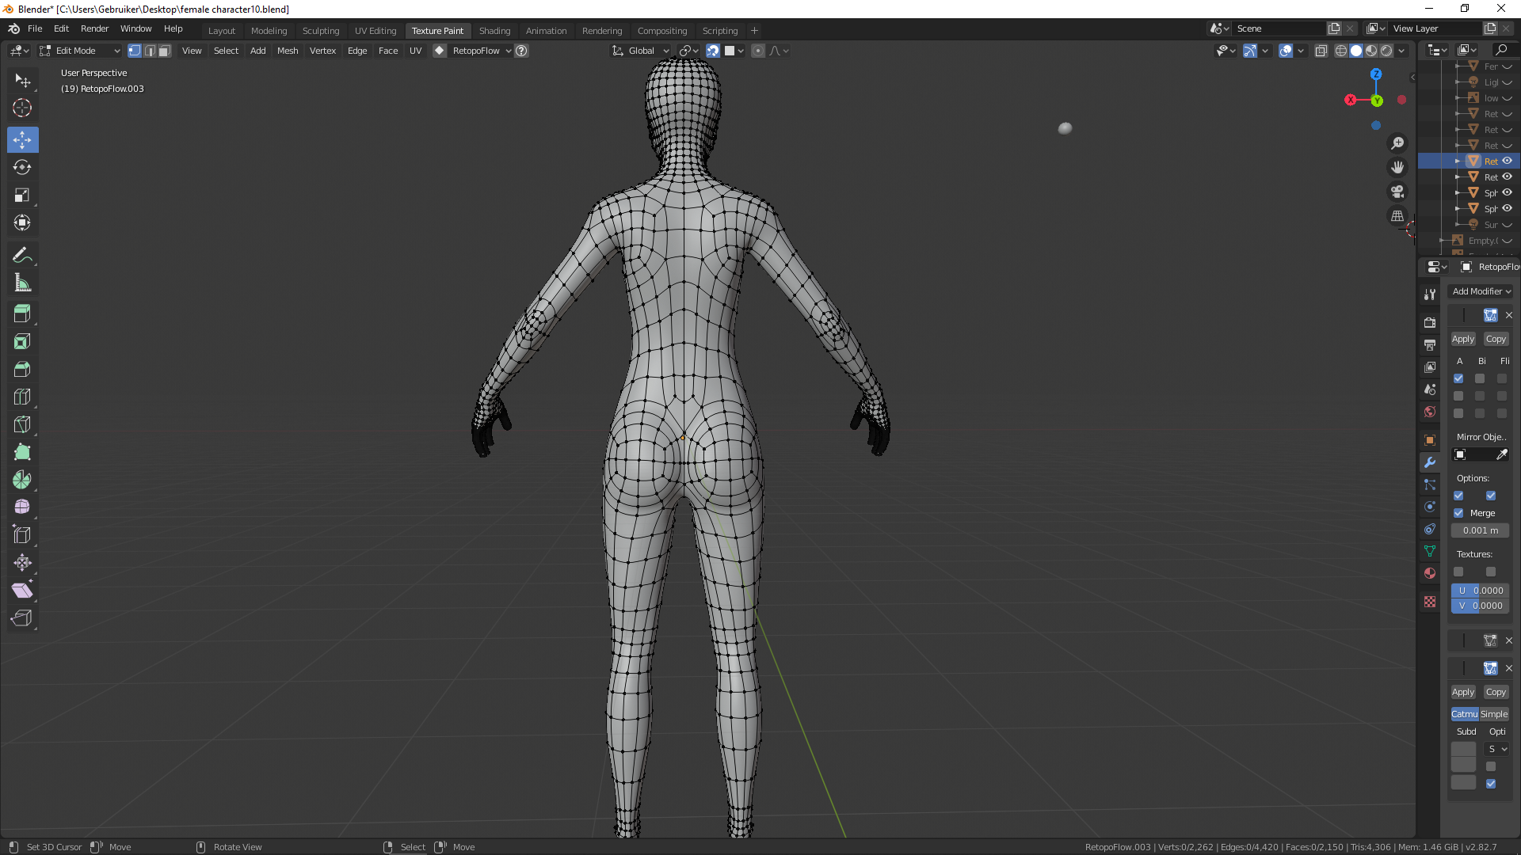Choose the Annotate pencil tool
Viewport: 1521px width, 855px height.
point(22,255)
